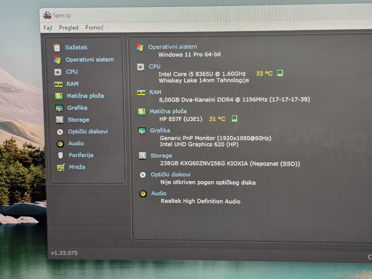
Task: Open the CPU heading link in summary
Action: (155, 67)
